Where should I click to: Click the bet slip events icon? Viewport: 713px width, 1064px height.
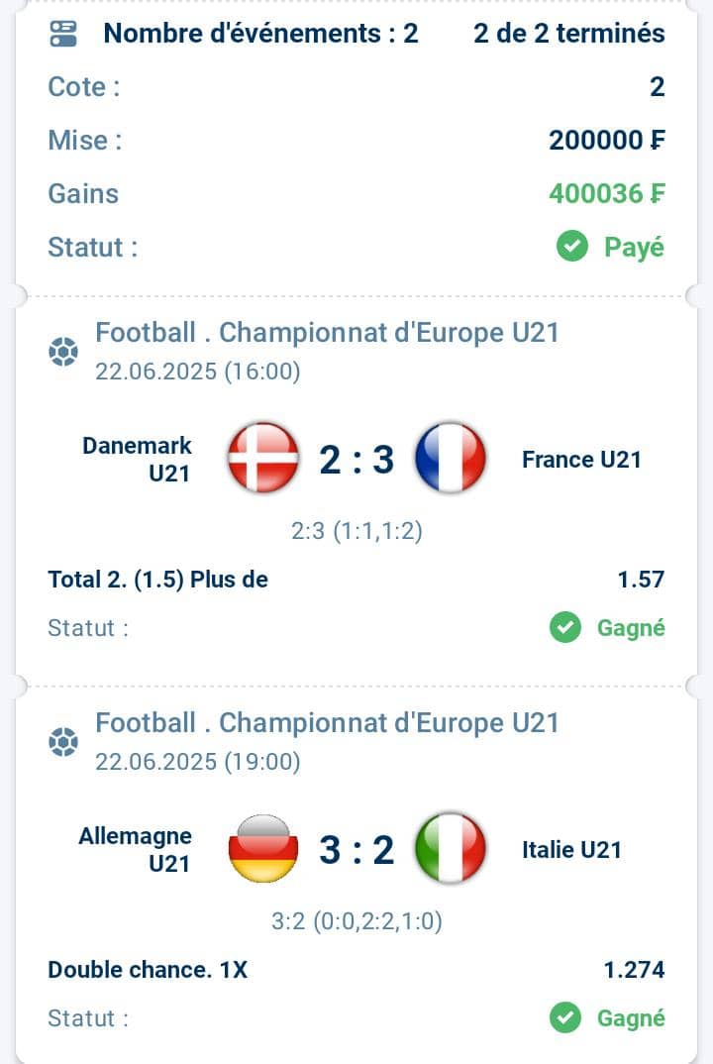click(x=63, y=34)
